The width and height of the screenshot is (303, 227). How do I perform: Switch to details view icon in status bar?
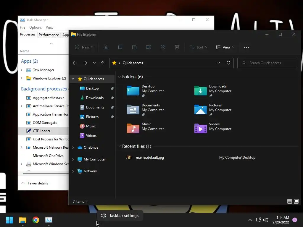click(x=289, y=201)
